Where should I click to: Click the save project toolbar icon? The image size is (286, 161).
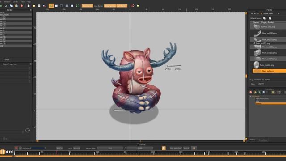39,6
